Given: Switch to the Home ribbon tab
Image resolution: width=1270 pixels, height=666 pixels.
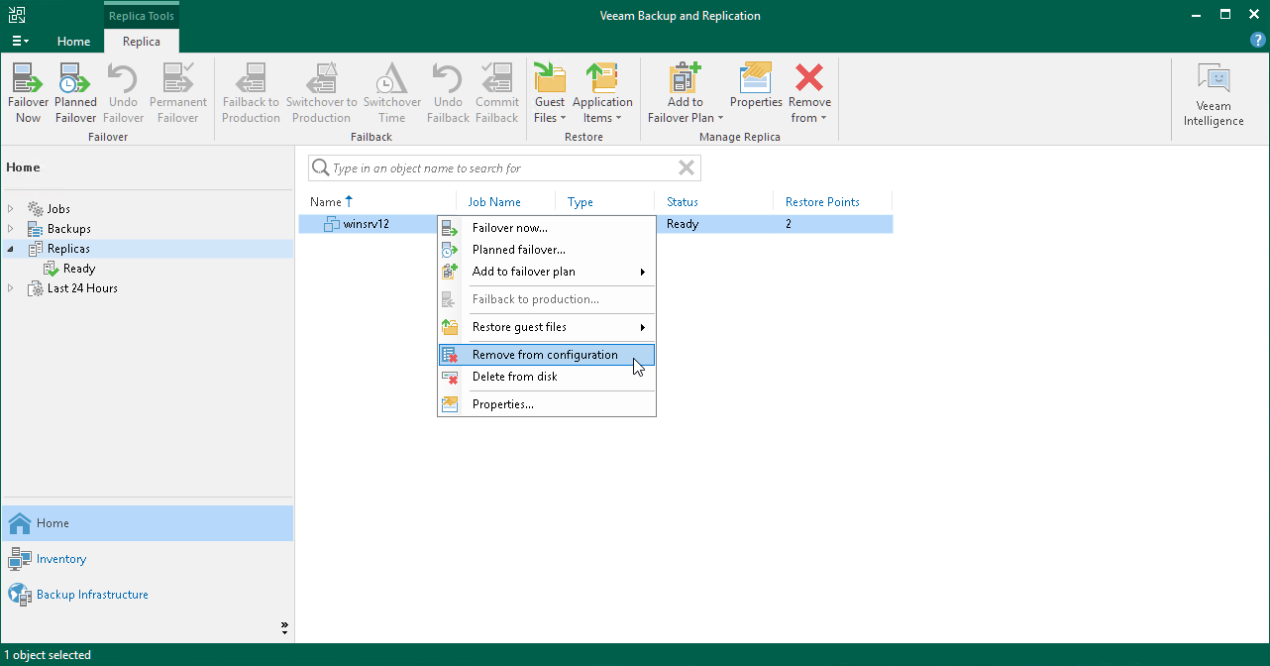Looking at the screenshot, I should (x=73, y=42).
